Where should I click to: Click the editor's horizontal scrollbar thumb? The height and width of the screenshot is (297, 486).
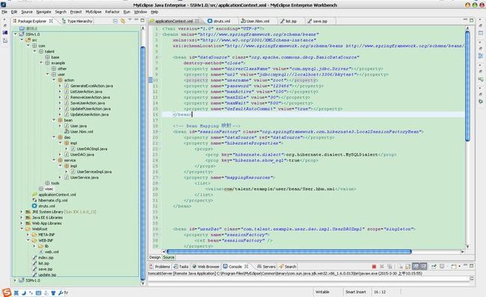pos(289,251)
